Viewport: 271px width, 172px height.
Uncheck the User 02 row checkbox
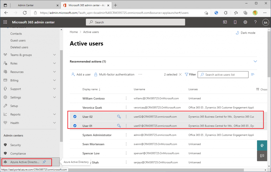75,117
